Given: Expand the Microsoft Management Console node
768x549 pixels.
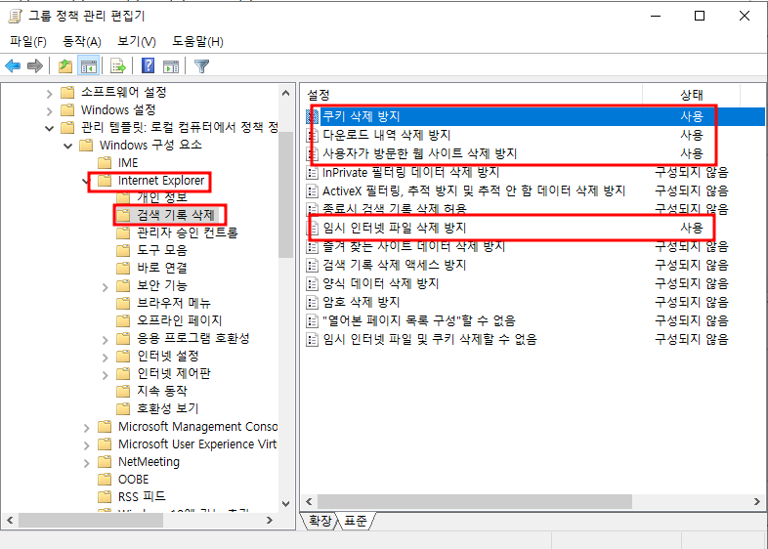Looking at the screenshot, I should [x=86, y=428].
